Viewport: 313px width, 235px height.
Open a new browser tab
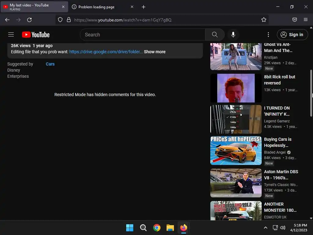[x=144, y=7]
